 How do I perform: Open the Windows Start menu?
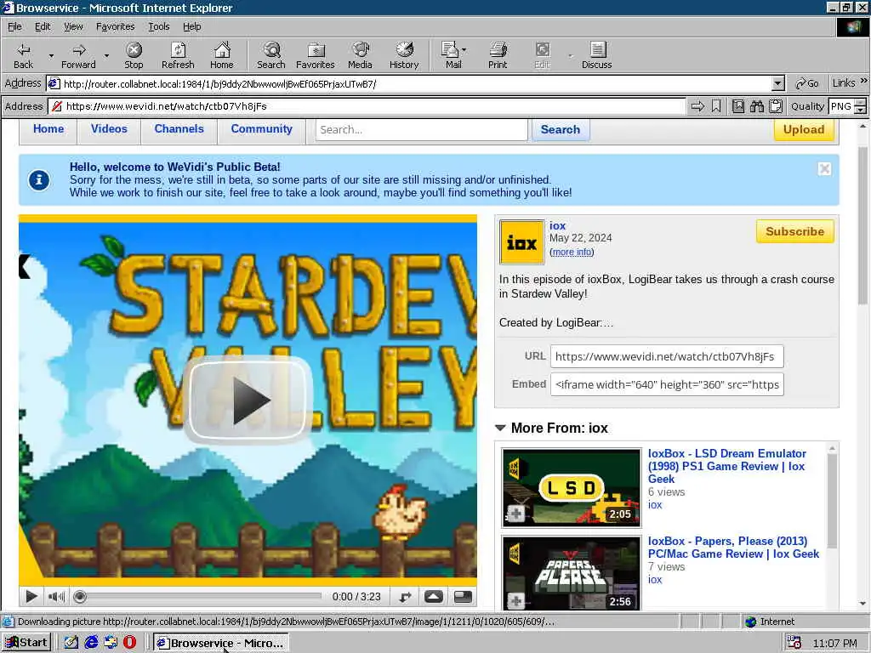(26, 643)
